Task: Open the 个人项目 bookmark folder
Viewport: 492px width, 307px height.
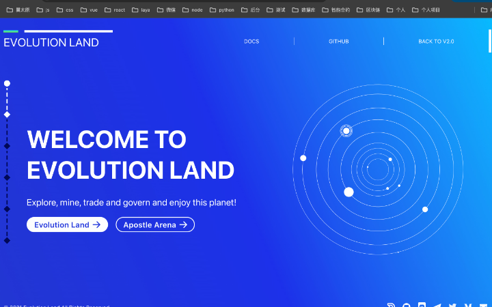Action: pos(426,10)
